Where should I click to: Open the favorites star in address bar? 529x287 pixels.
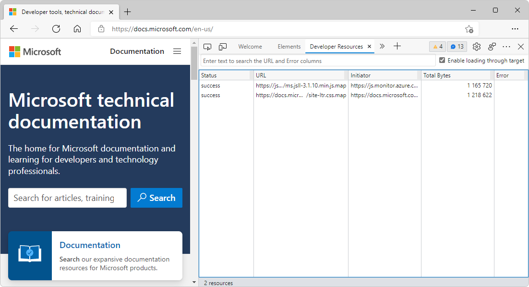click(469, 29)
